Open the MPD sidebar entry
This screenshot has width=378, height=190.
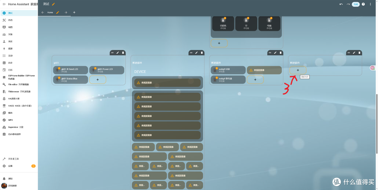click(19, 120)
